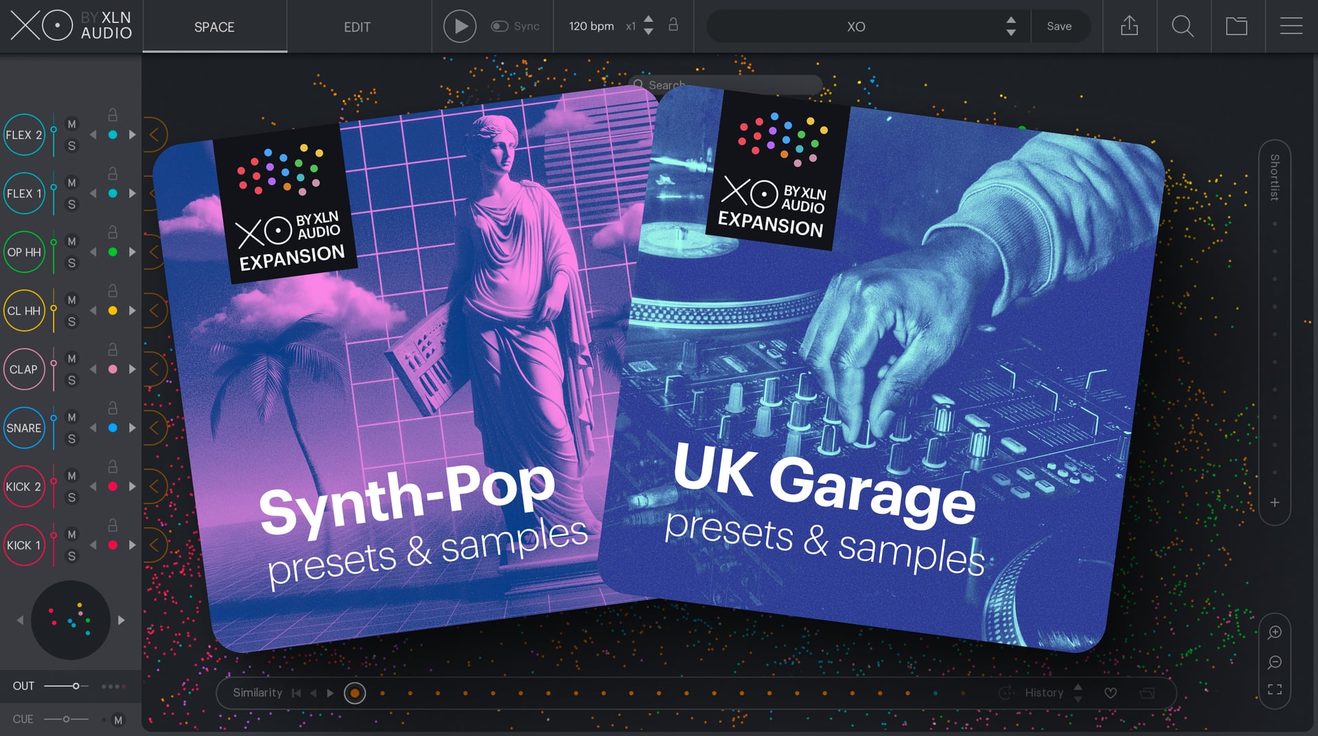Click the Save button
The height and width of the screenshot is (736, 1318).
click(1059, 26)
